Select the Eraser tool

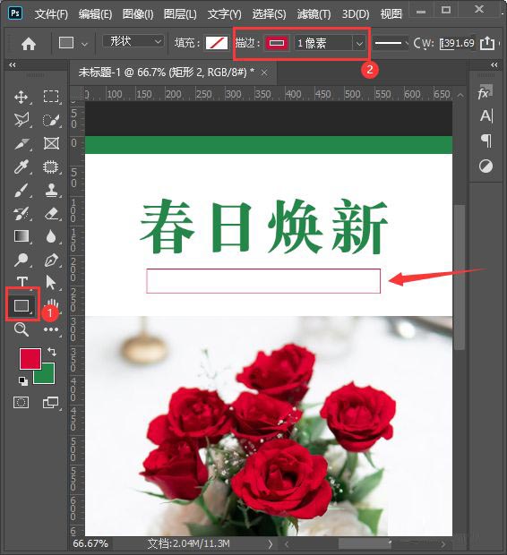pos(51,213)
